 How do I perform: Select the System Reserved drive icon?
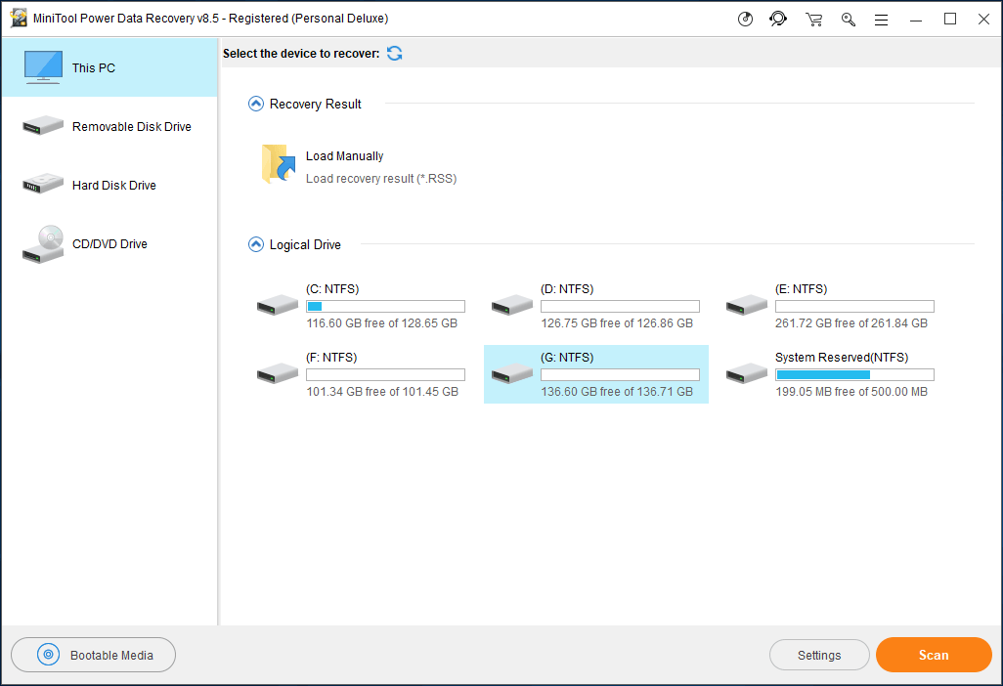(x=747, y=374)
